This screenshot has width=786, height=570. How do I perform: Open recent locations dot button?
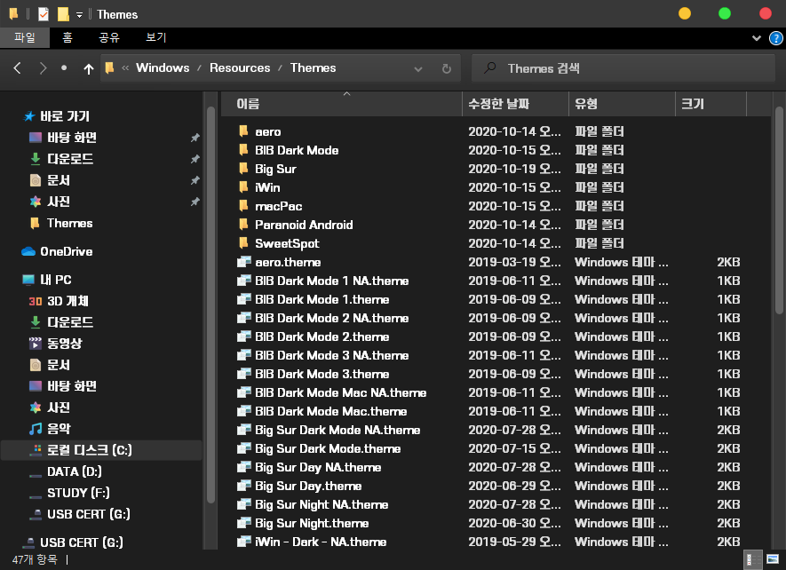[64, 67]
